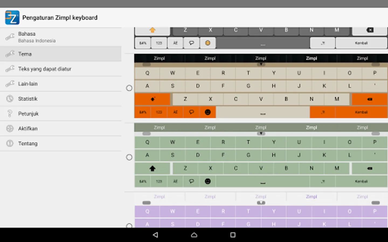
Task: Tap the white theme emoji key
Action: (x=208, y=43)
